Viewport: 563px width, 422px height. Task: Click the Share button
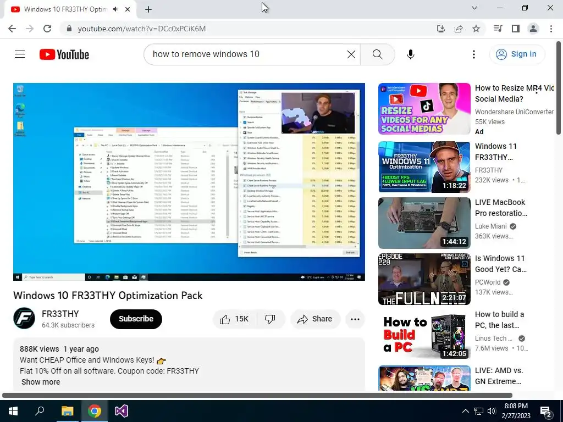(x=315, y=319)
